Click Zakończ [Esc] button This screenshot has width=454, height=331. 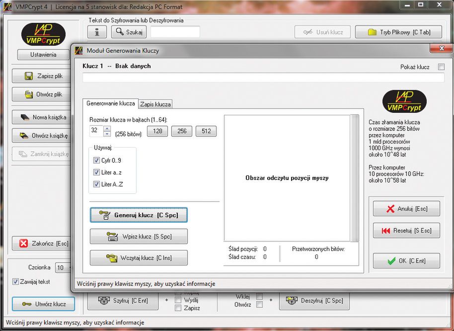tap(41, 243)
